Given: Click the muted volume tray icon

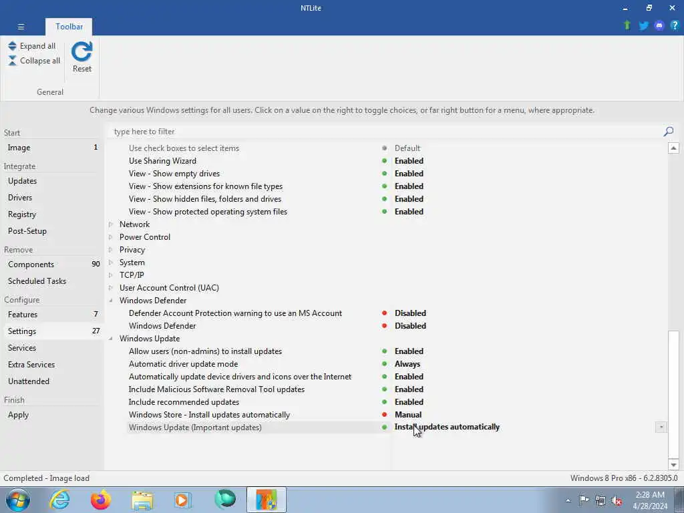Looking at the screenshot, I should (x=617, y=501).
